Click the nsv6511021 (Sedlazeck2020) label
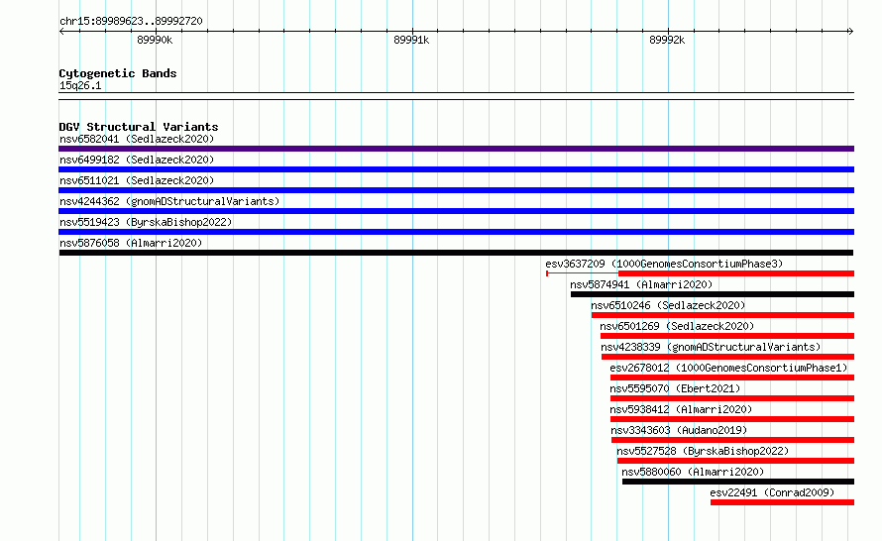Viewport: 882px width, 541px height. [137, 180]
